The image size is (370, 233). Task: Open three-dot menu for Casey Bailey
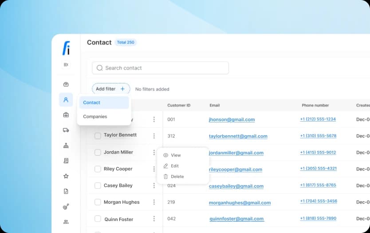coord(154,186)
